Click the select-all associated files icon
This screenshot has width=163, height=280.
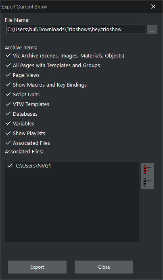(x=148, y=169)
